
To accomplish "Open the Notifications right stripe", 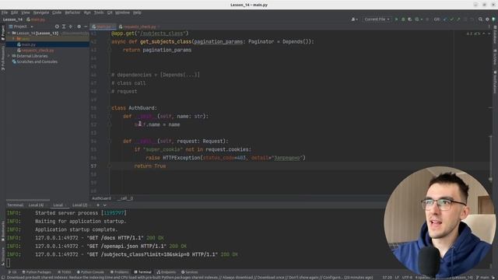I will click(x=495, y=82).
